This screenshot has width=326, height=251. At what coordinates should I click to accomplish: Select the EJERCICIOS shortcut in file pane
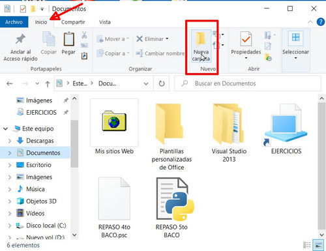[286, 129]
